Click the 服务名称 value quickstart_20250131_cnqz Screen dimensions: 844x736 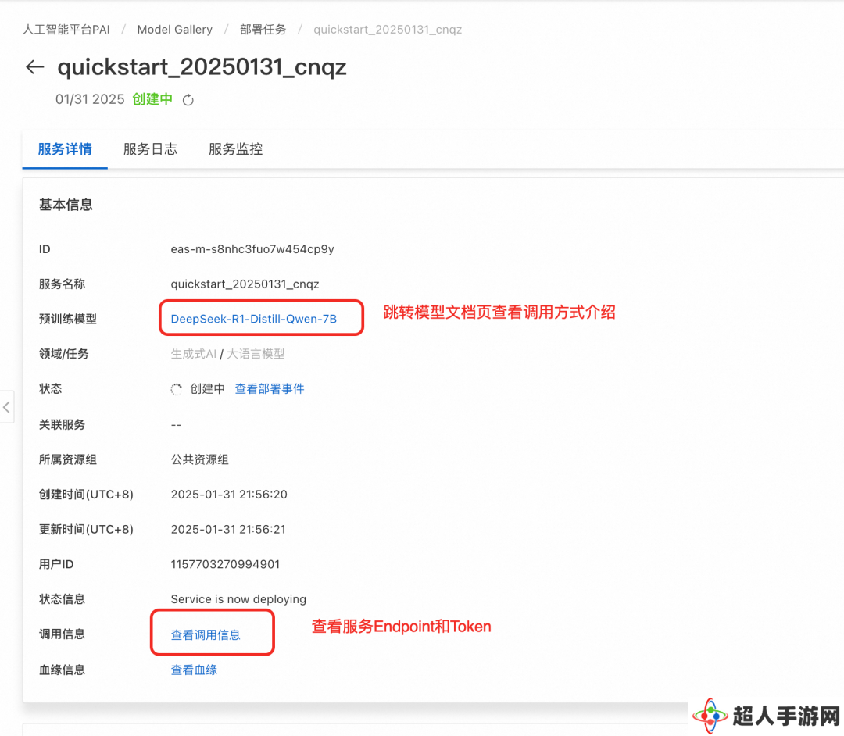245,284
